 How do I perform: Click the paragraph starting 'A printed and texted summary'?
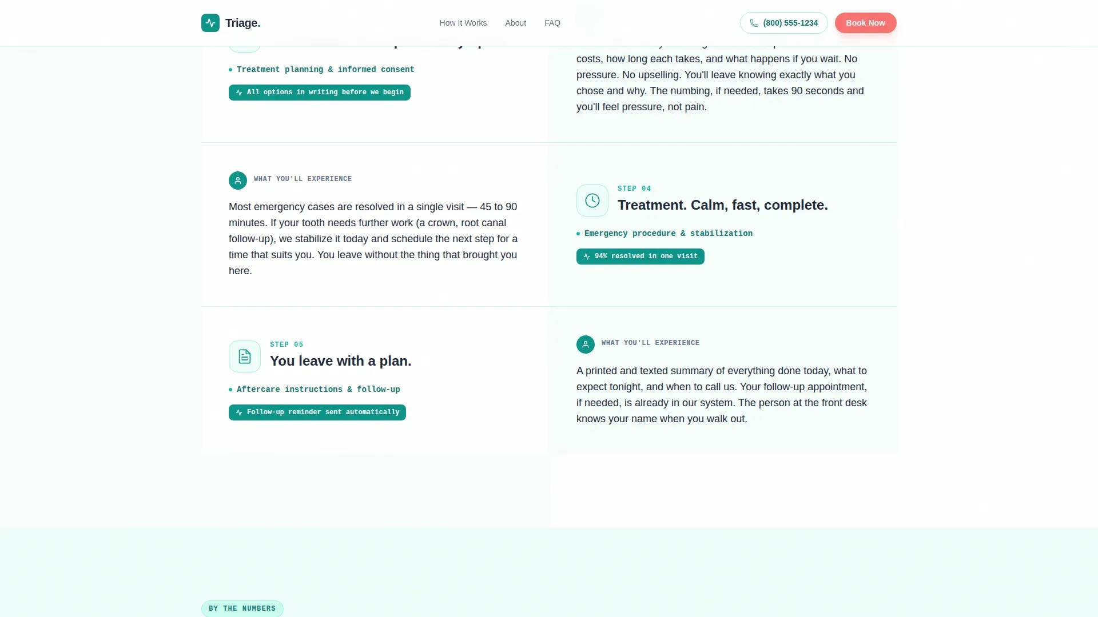click(x=722, y=395)
